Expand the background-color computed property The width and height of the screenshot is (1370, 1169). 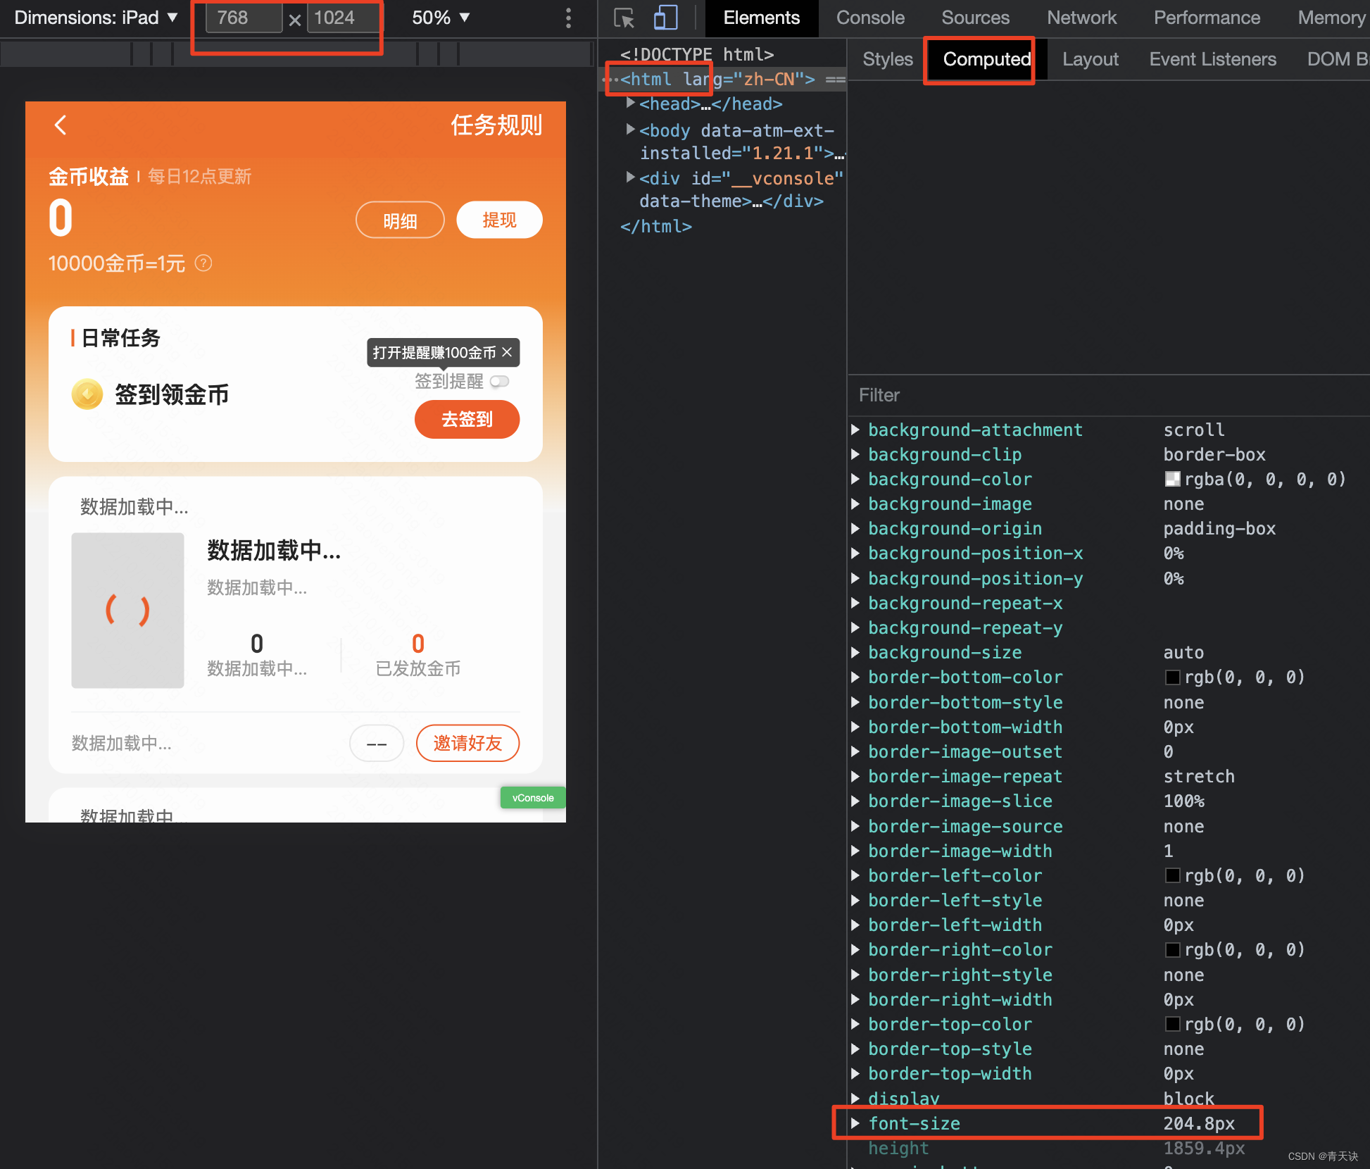click(x=855, y=479)
